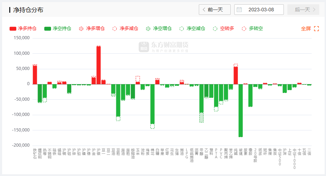This screenshot has height=176, width=326.
Task: Click the 全屏 fullscreen icon
Action: point(316,29)
